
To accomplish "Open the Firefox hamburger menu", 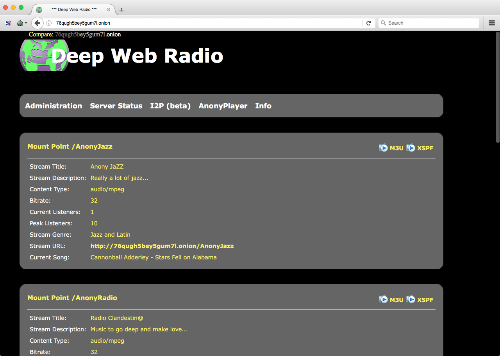I will coord(491,23).
